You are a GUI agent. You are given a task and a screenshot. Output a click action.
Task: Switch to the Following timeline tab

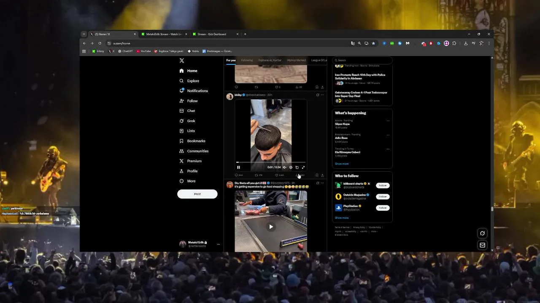click(x=247, y=60)
